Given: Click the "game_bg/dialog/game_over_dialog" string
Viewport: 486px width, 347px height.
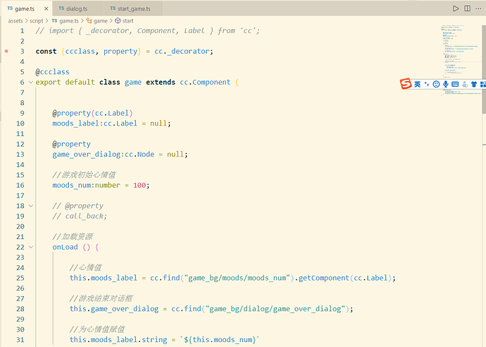Looking at the screenshot, I should pos(275,309).
